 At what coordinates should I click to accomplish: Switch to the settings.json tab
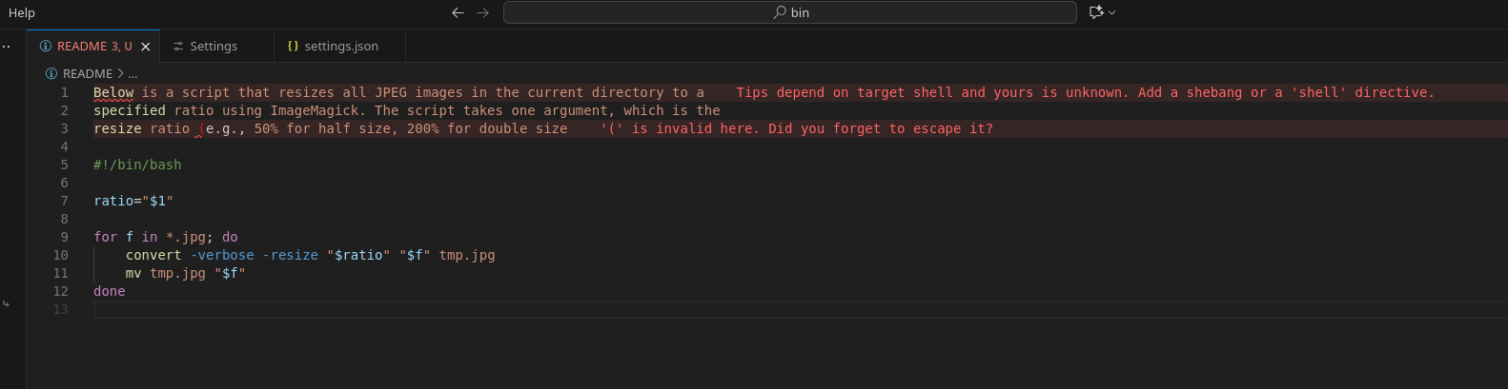(340, 47)
